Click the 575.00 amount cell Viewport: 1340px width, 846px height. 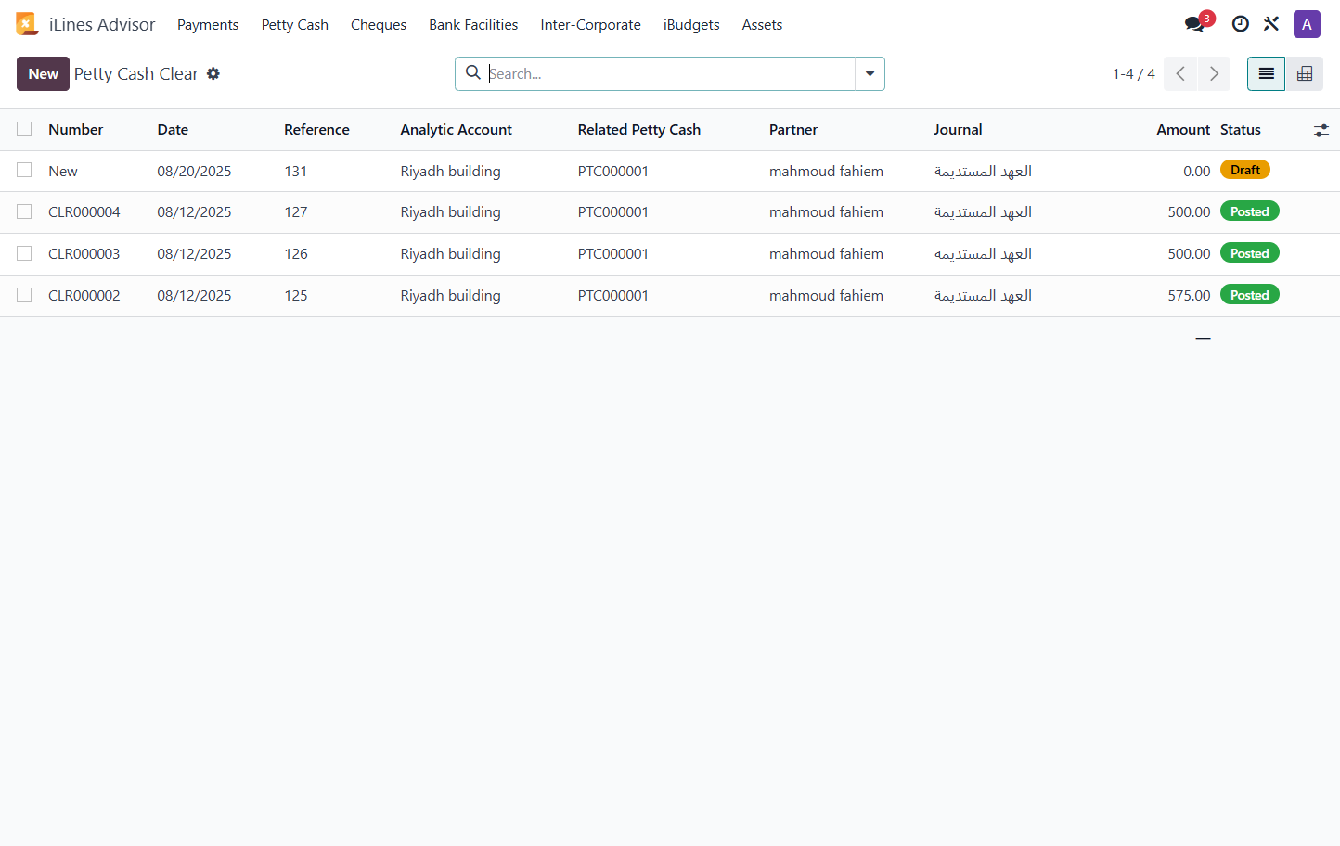1189,296
